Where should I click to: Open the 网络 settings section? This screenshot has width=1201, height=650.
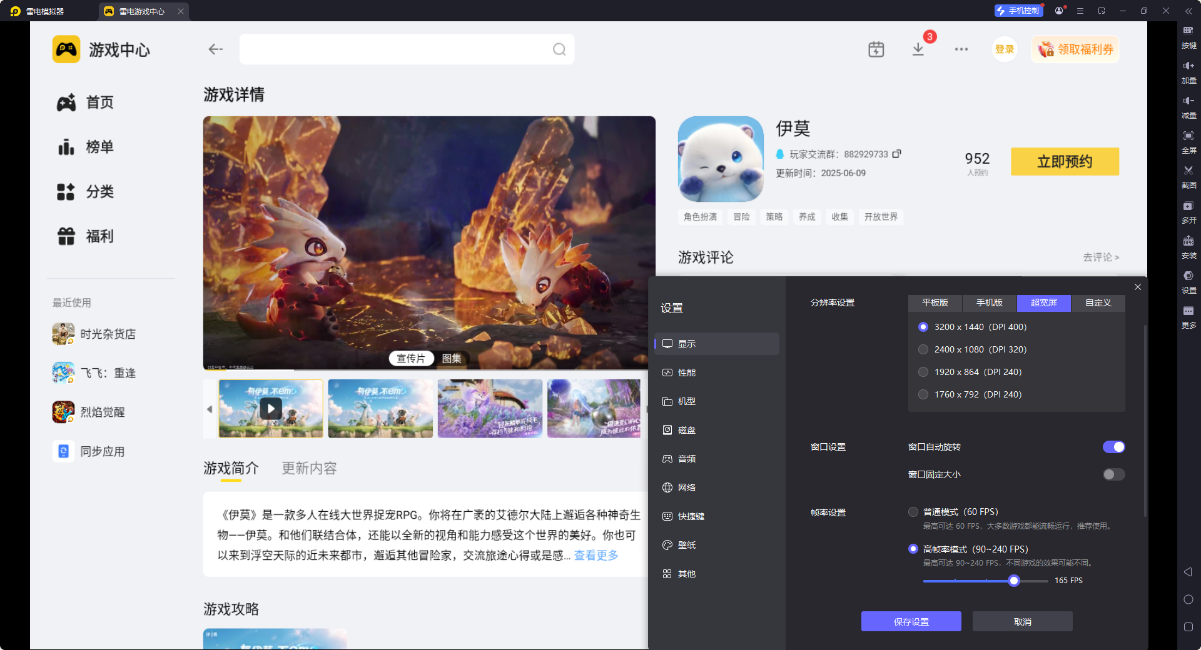[686, 487]
